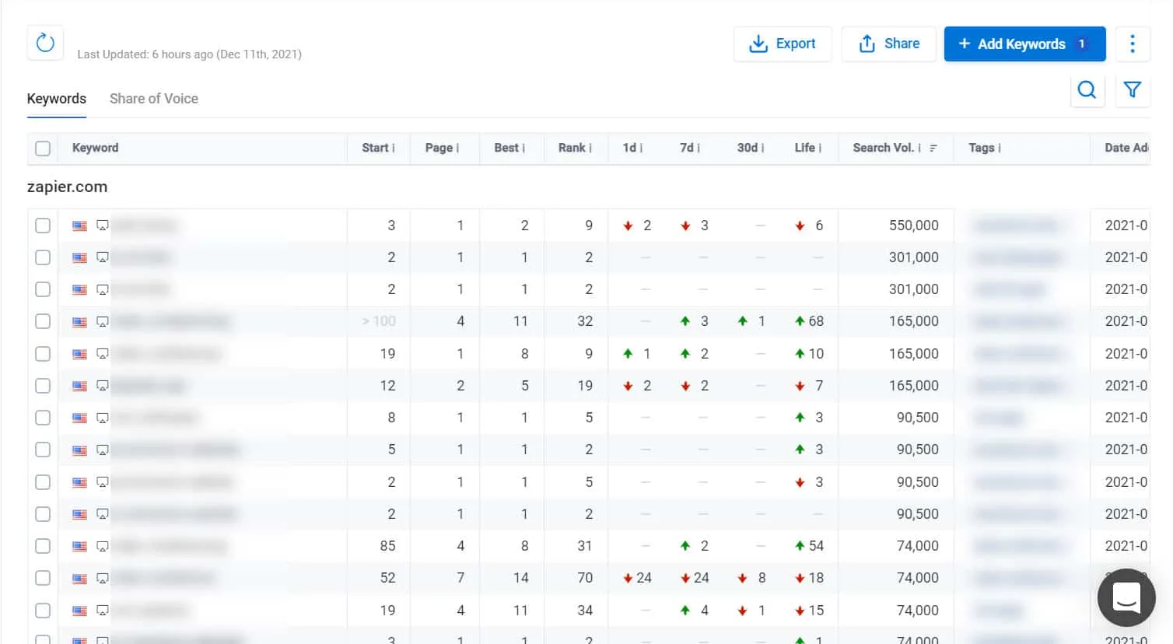Click the info icon next to Life
This screenshot has height=644, width=1173.
pos(821,148)
